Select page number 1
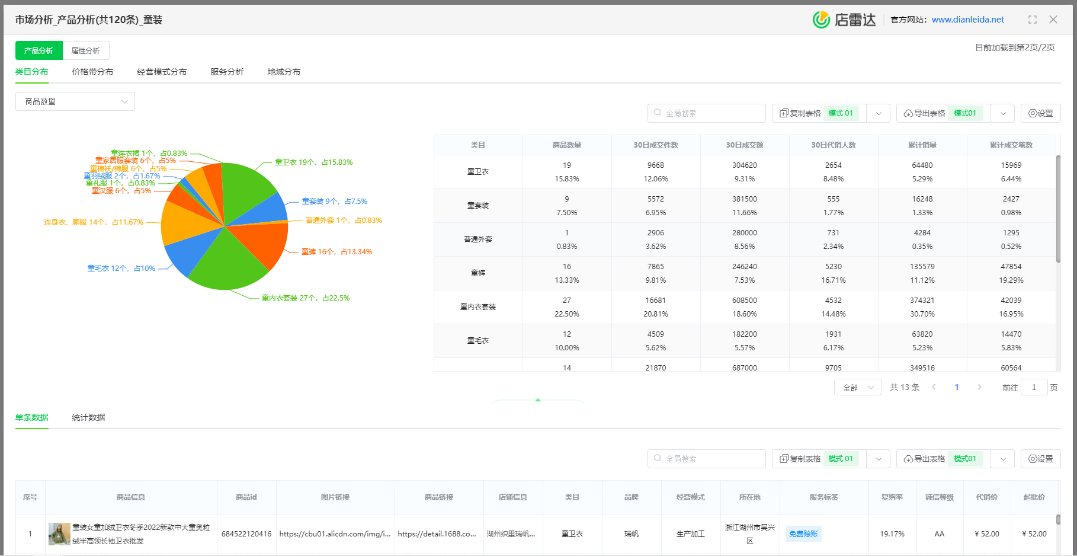 (957, 387)
